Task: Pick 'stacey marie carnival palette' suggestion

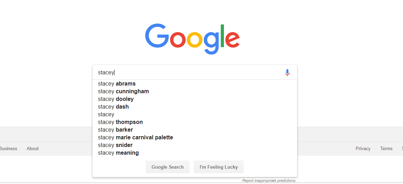Action: 194,138
